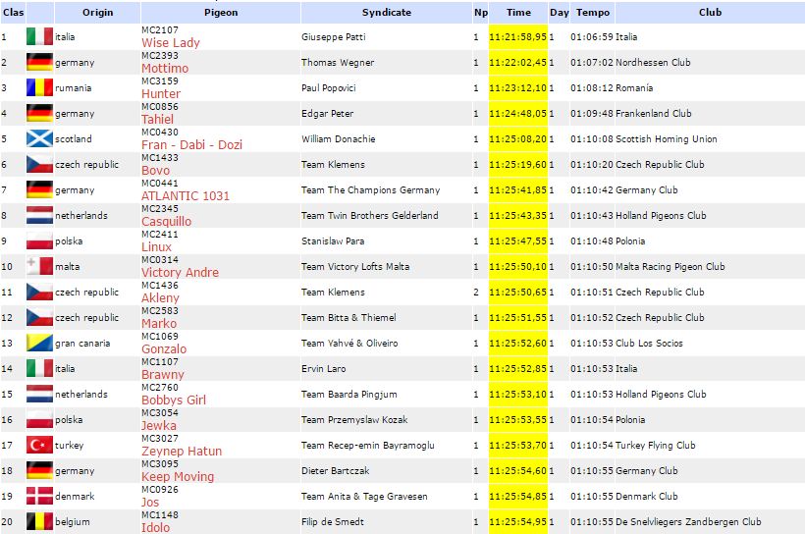Viewport: 805px width, 534px height.
Task: Click the Netherlands flag beside Bobbys Girl
Action: 39,394
